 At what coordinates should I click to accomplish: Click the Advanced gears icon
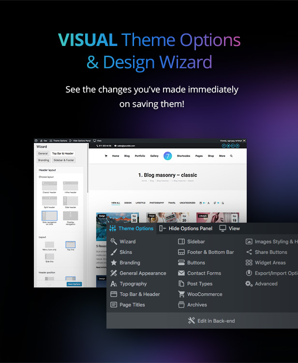[x=249, y=284]
